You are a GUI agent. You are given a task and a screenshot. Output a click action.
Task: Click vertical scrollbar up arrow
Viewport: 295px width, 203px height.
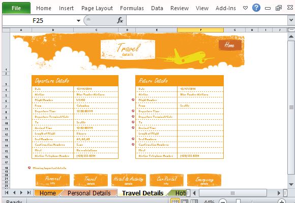coord(291,37)
